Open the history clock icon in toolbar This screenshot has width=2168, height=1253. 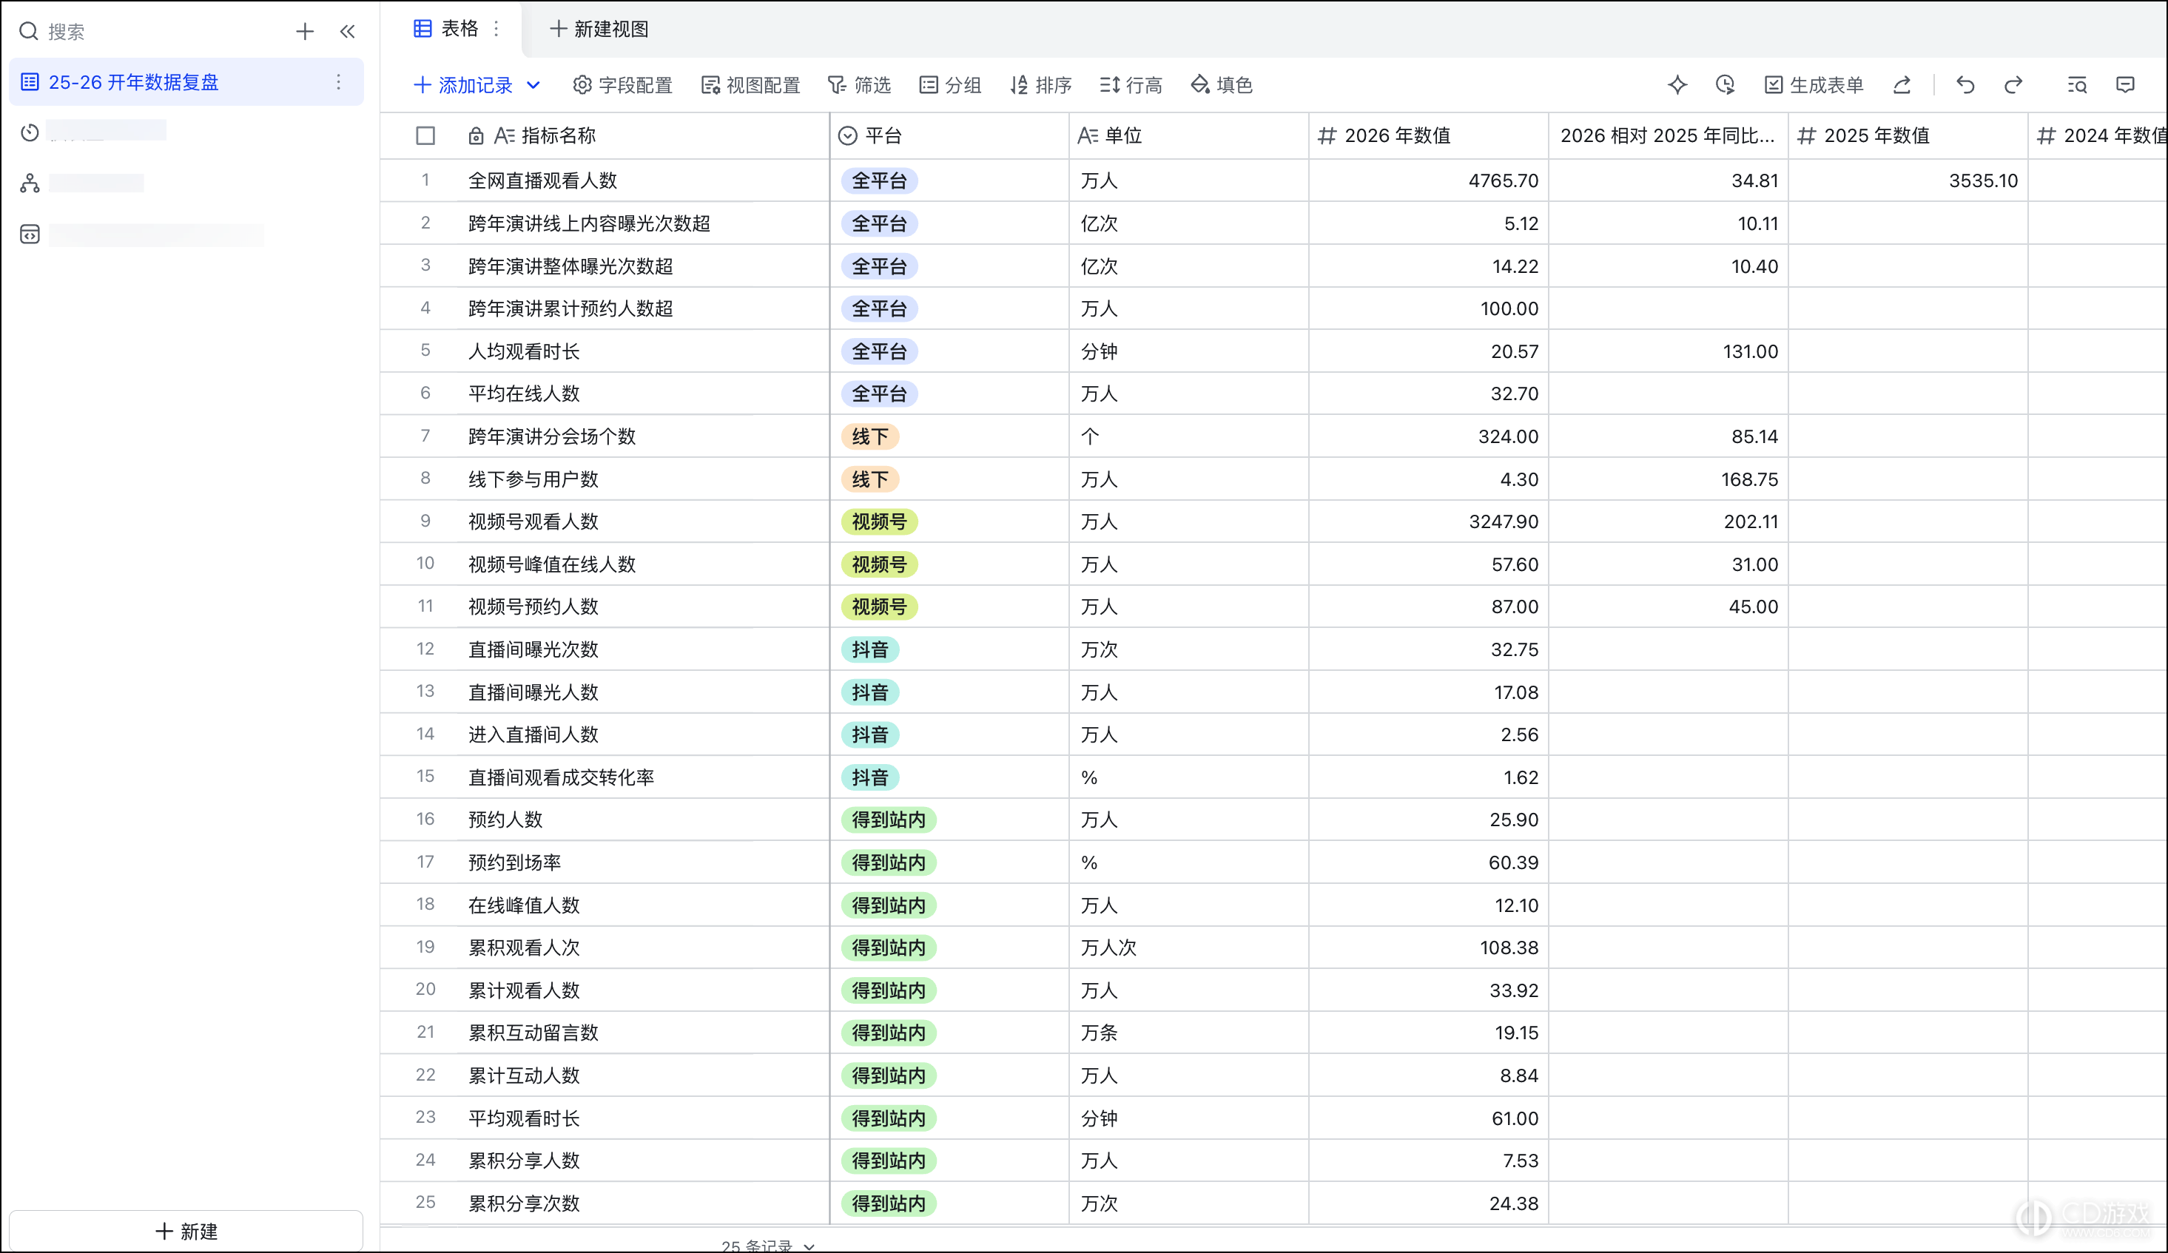point(1724,85)
